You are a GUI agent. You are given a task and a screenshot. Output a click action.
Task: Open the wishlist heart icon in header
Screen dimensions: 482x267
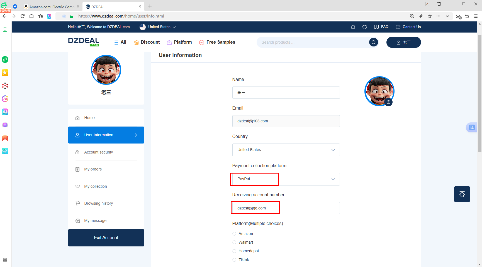tap(365, 27)
